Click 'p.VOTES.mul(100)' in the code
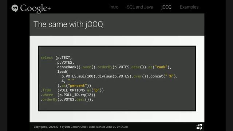The width and height of the screenshot is (233, 131). 78,76
